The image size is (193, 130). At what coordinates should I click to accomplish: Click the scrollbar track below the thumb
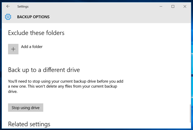pos(190,125)
